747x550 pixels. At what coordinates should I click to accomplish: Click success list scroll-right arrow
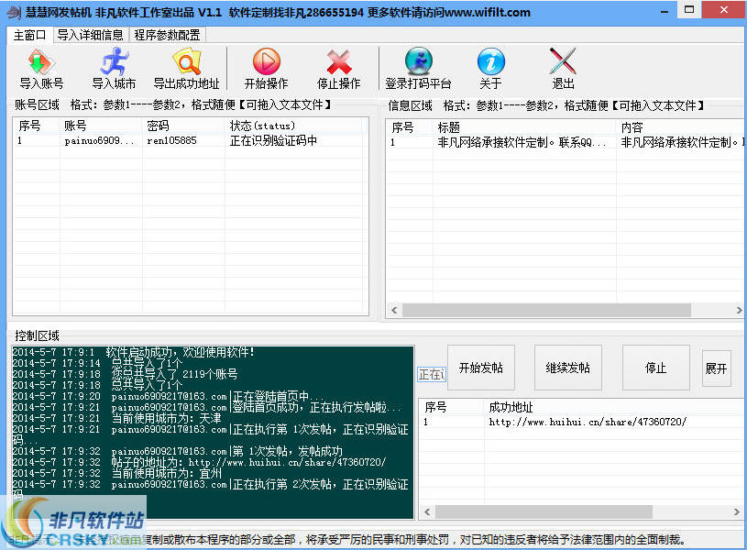coord(737,511)
